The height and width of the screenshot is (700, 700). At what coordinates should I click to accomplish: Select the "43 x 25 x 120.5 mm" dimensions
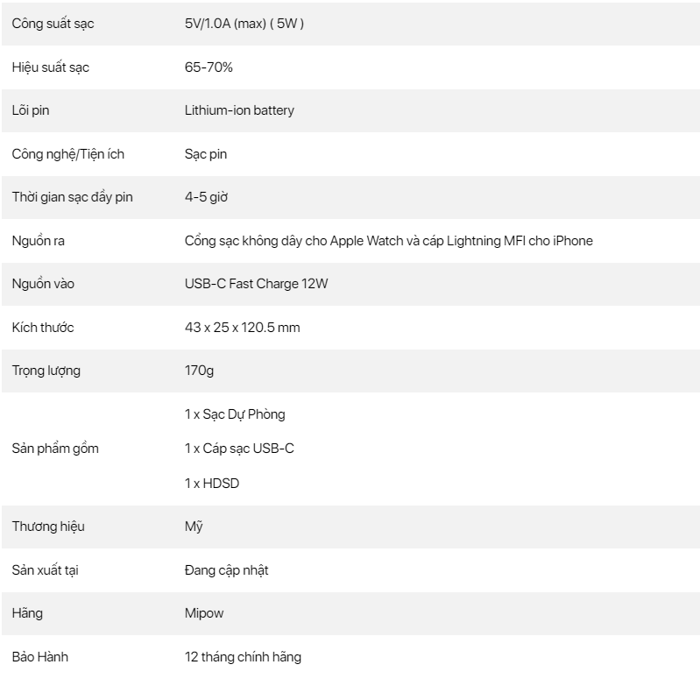coord(243,328)
